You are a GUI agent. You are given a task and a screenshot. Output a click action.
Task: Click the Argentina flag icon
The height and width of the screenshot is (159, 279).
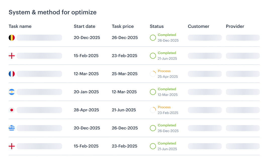pos(12,92)
